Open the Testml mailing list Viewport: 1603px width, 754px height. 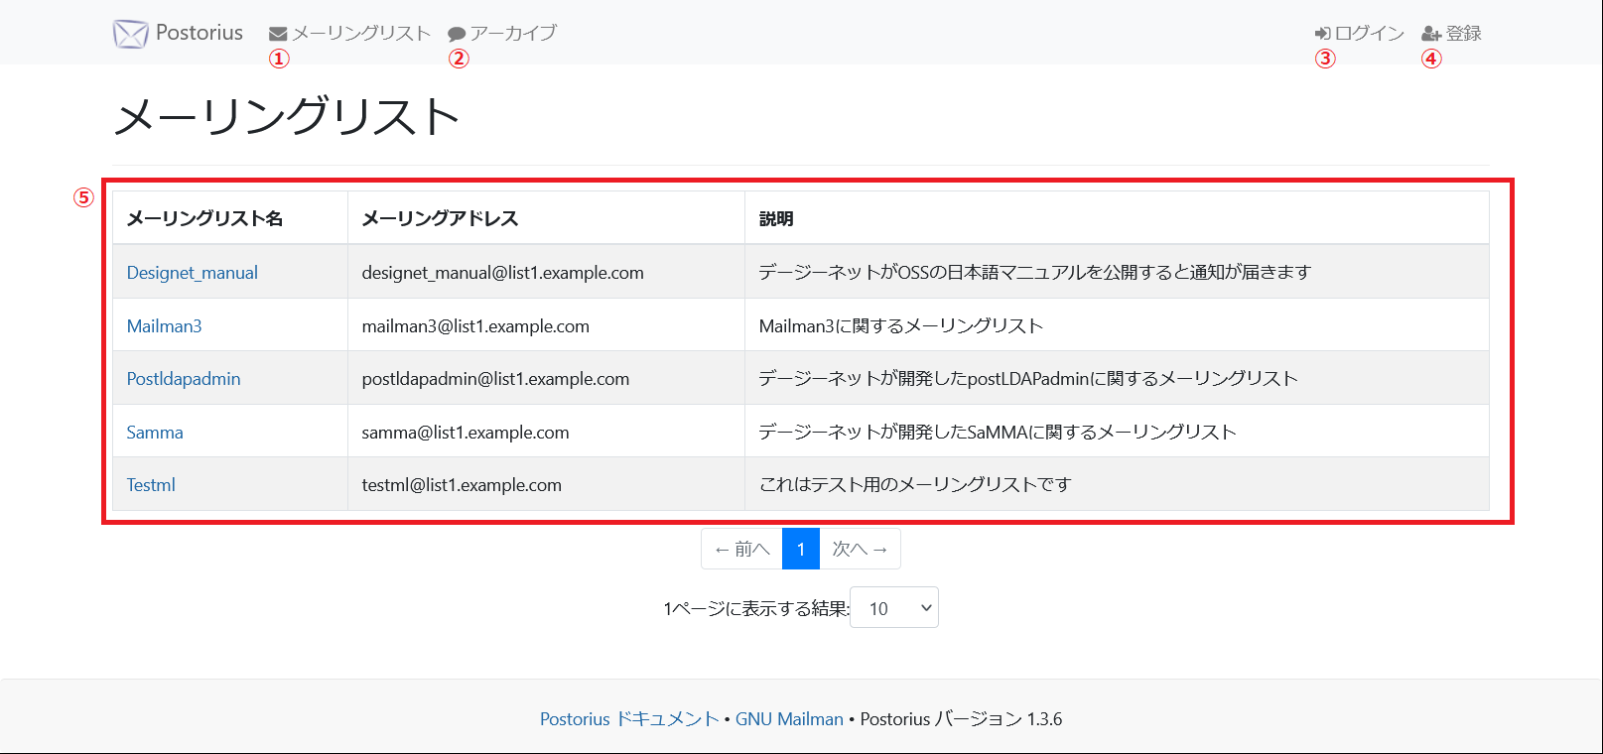point(151,485)
